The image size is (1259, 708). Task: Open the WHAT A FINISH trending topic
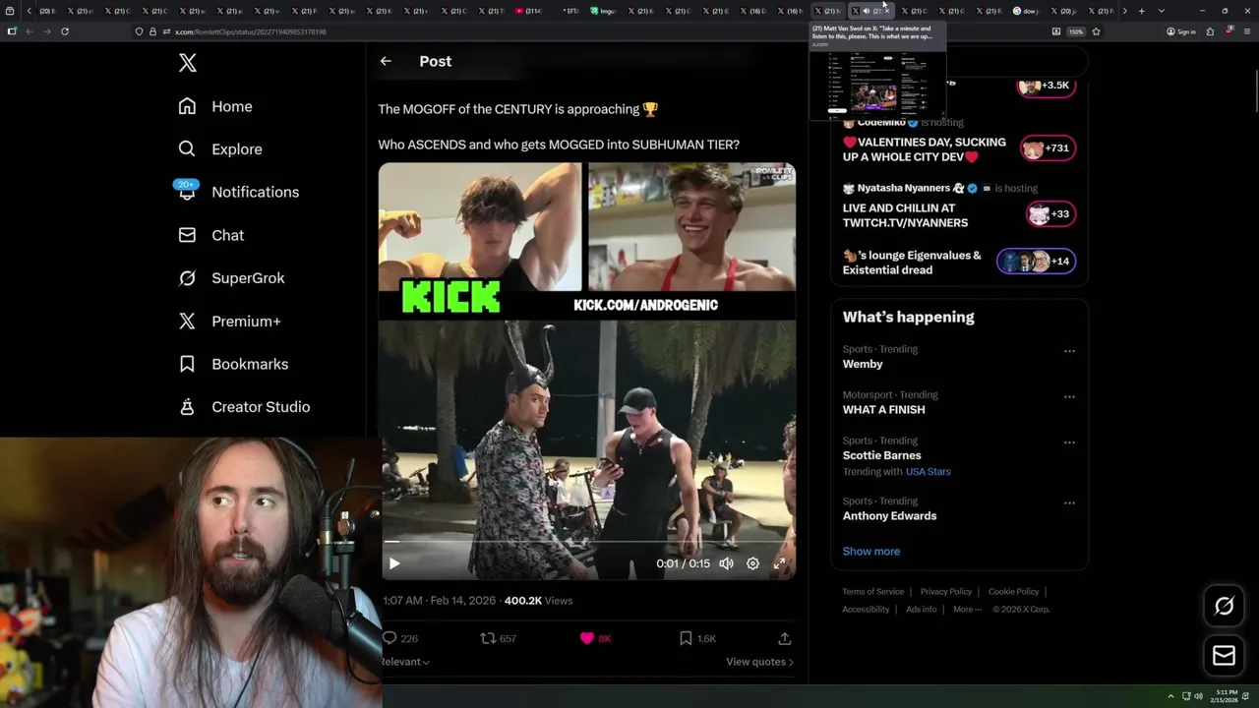883,409
